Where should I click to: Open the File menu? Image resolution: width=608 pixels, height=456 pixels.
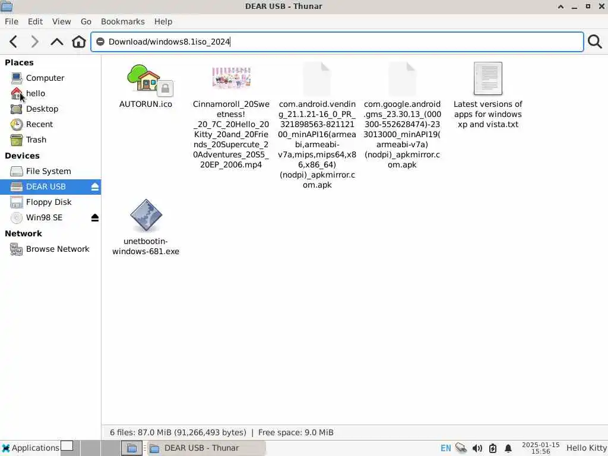[11, 22]
